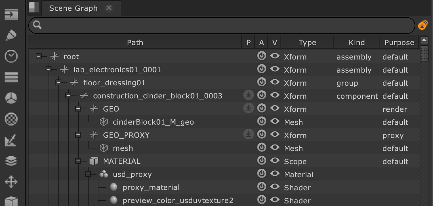Collapse the usd_proxy material node
Image resolution: width=433 pixels, height=206 pixels.
[88, 174]
